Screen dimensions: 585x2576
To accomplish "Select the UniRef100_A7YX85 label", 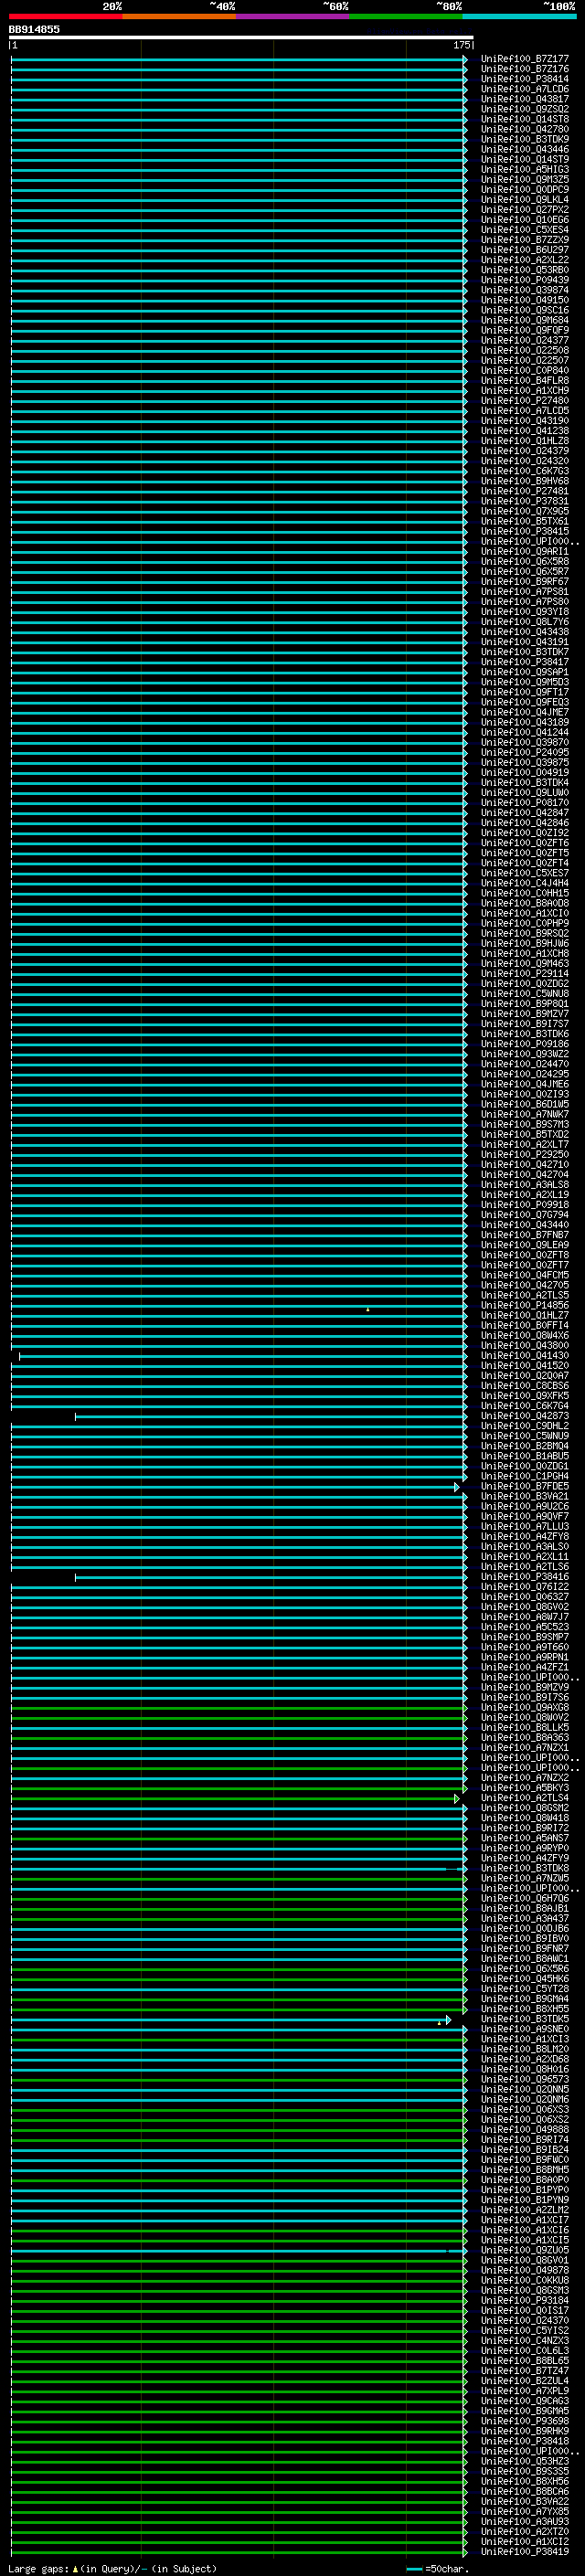I will tap(525, 2511).
